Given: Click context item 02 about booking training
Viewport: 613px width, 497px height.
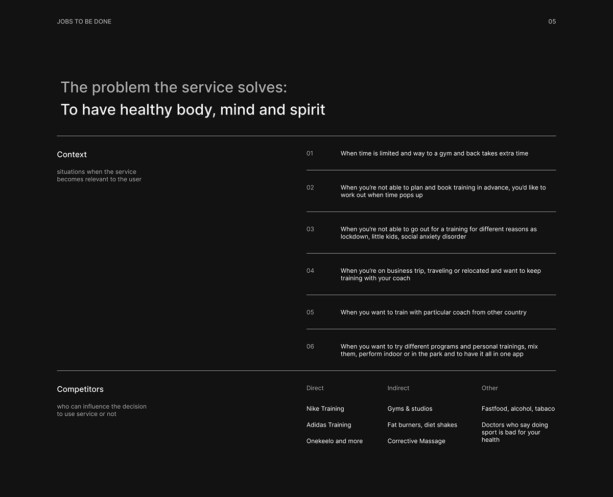Looking at the screenshot, I should (x=443, y=191).
